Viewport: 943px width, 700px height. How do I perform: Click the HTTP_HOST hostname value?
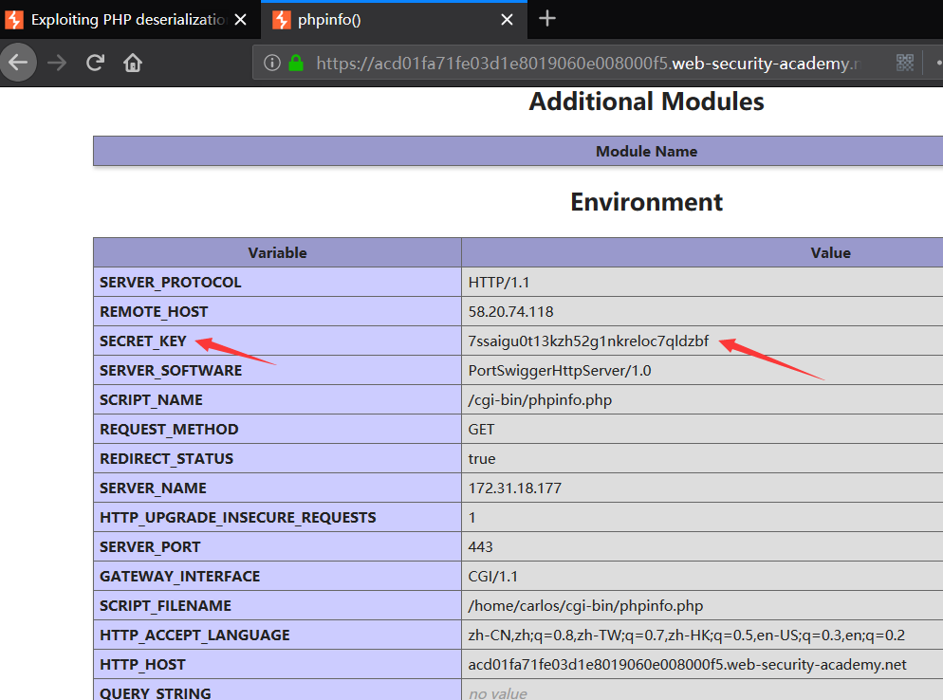coord(687,665)
